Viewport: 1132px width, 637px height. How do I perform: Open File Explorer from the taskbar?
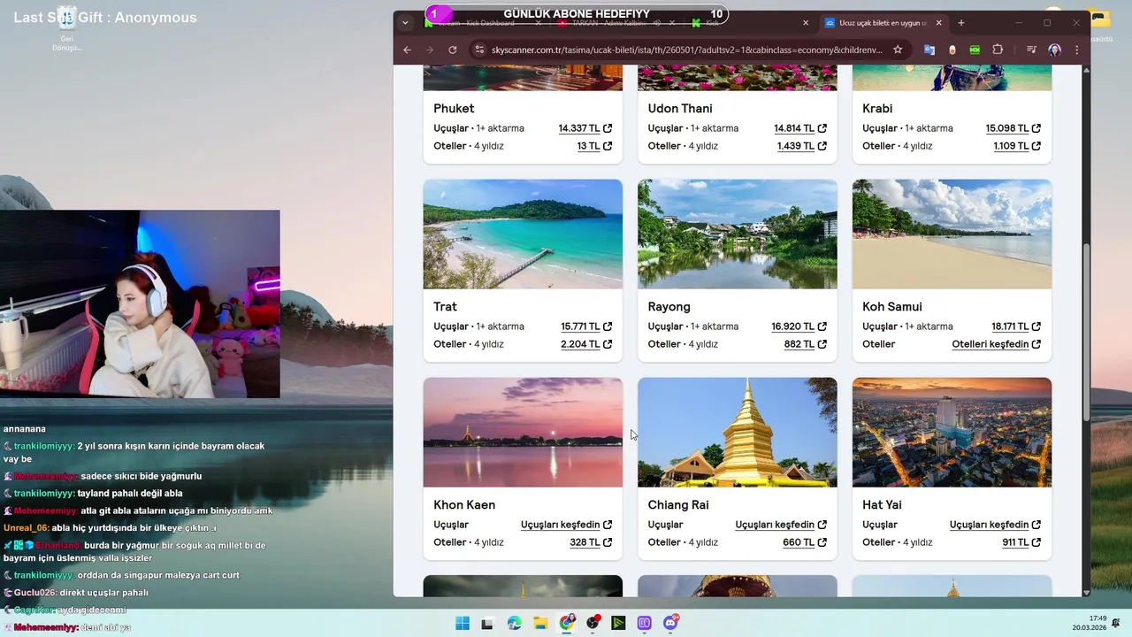(540, 624)
